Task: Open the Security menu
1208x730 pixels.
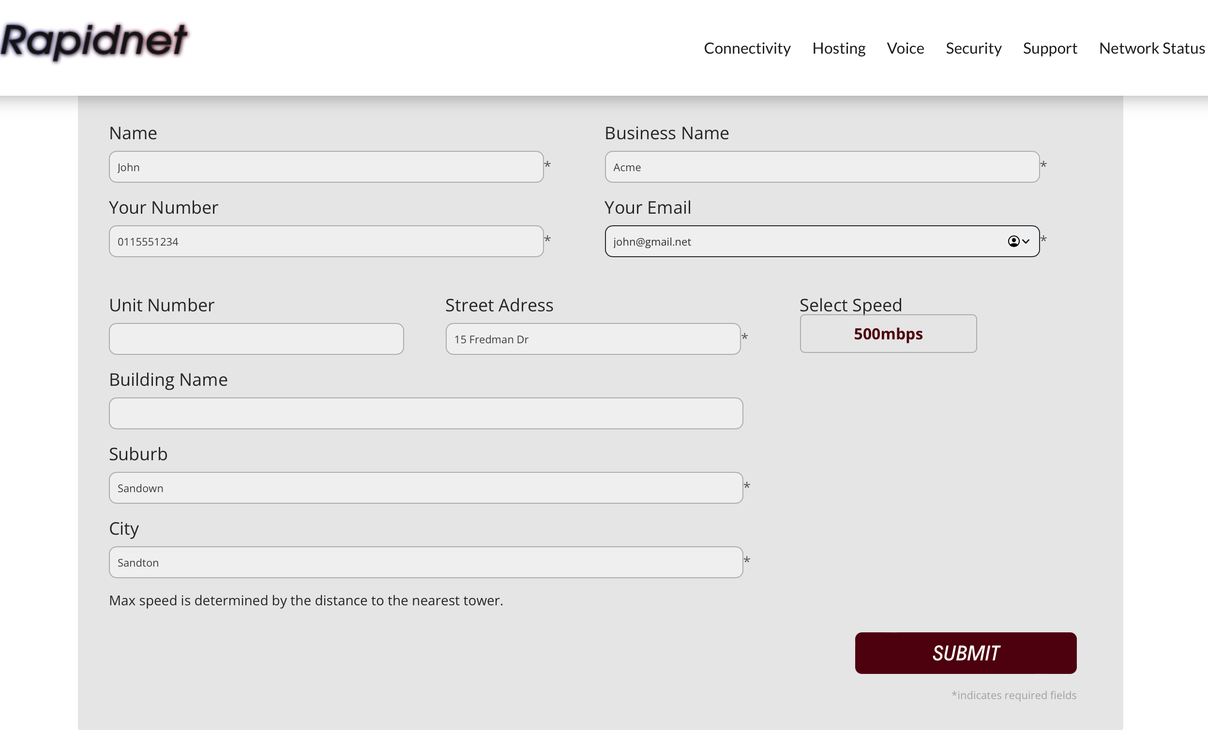Action: tap(973, 48)
